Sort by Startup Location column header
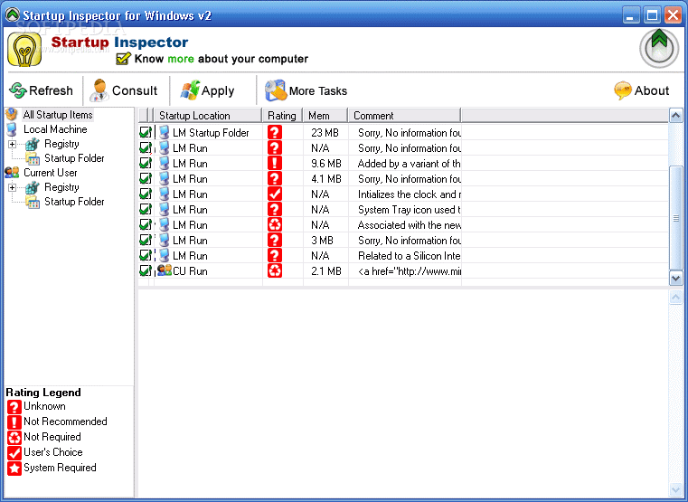Image resolution: width=688 pixels, height=502 pixels. [208, 116]
